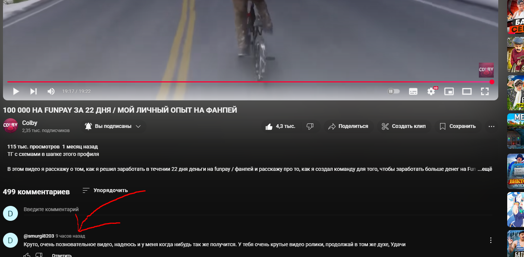Open the Colby channel avatar next to the title
524x257 pixels.
[x=10, y=126]
